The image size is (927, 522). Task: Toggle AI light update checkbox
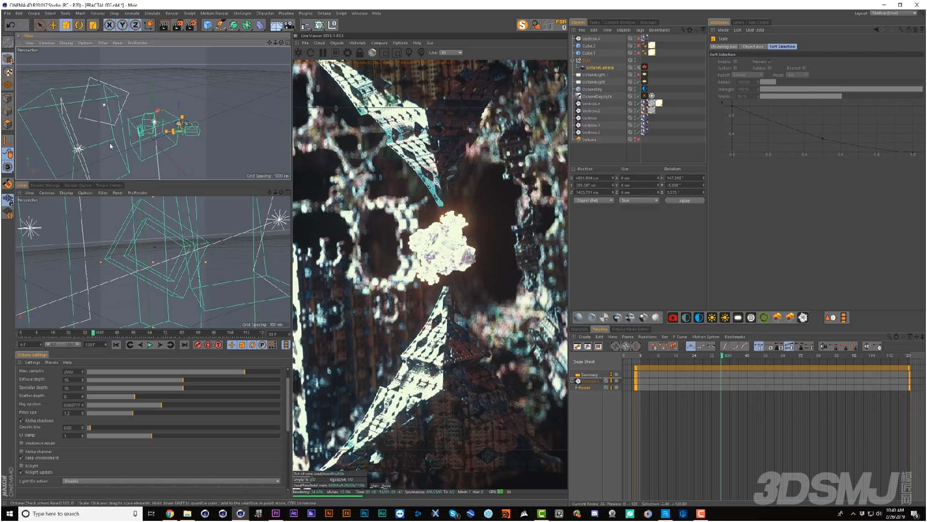[22, 472]
